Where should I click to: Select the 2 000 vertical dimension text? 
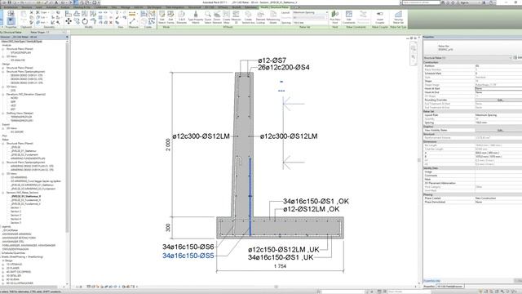click(168, 145)
